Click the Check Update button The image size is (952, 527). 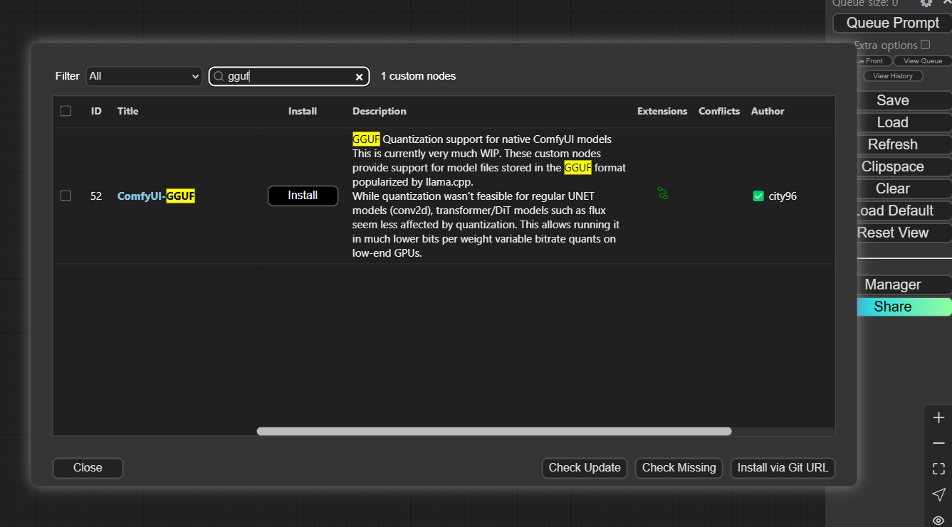pyautogui.click(x=585, y=468)
